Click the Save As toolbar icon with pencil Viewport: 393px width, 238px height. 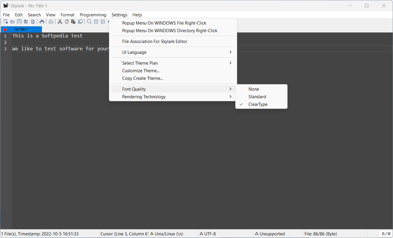point(26,22)
